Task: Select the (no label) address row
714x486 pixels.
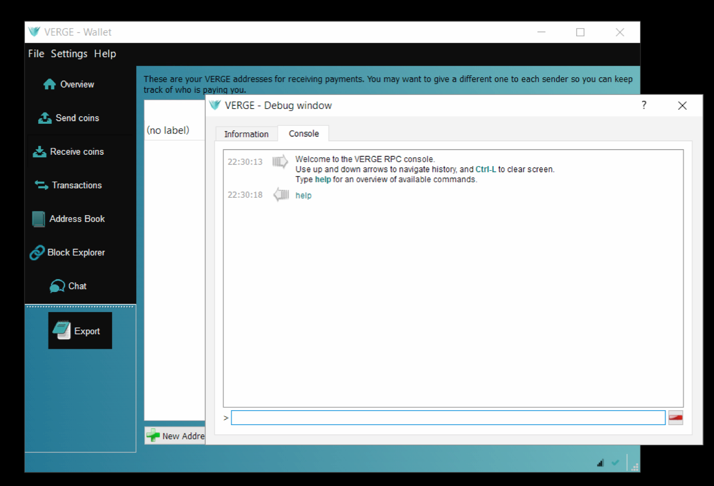Action: [x=175, y=131]
